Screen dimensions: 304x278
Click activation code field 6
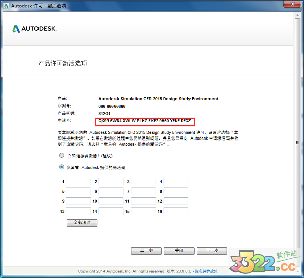click(x=111, y=191)
